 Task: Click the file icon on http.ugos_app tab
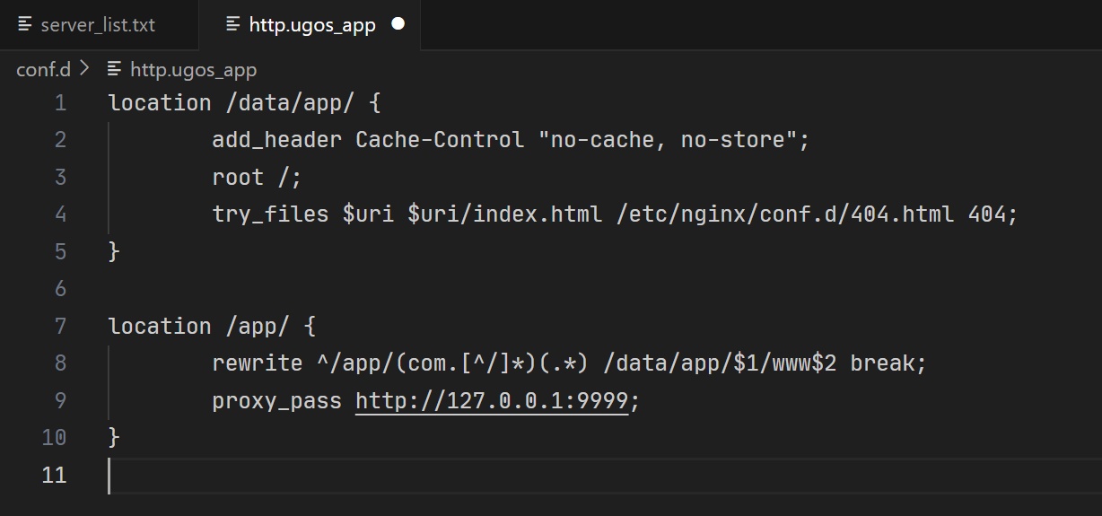click(233, 24)
